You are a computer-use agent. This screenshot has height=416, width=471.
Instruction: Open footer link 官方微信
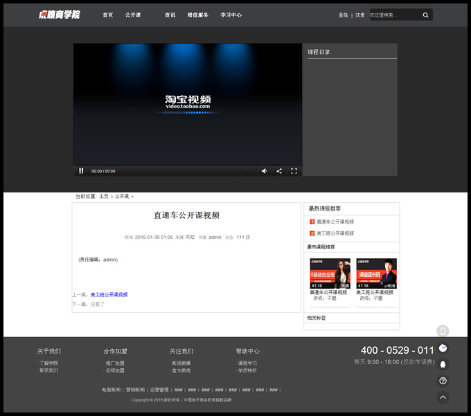(x=181, y=371)
